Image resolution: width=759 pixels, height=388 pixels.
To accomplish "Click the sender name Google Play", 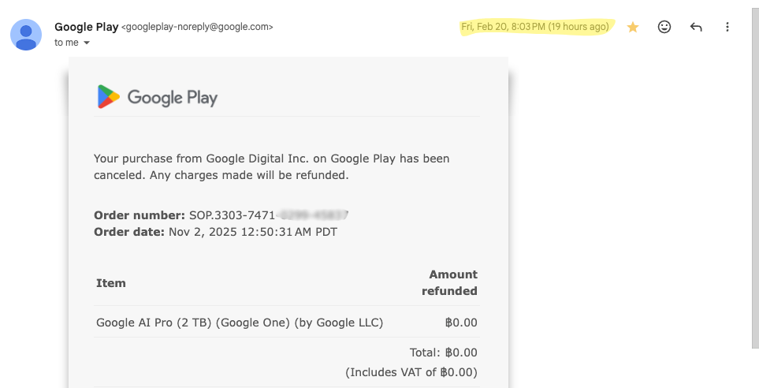I will pos(86,27).
